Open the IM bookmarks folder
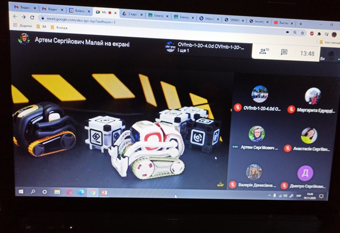Screen dimensions: 340x233 [x=42, y=27]
